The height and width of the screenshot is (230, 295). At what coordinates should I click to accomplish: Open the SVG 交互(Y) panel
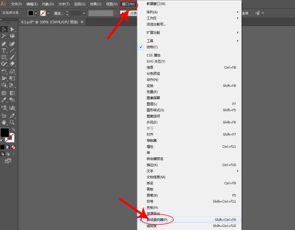[x=189, y=61]
